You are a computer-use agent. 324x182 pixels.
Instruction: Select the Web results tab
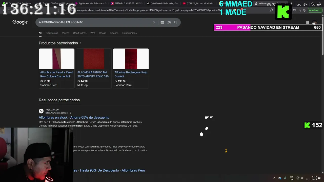(x=93, y=33)
